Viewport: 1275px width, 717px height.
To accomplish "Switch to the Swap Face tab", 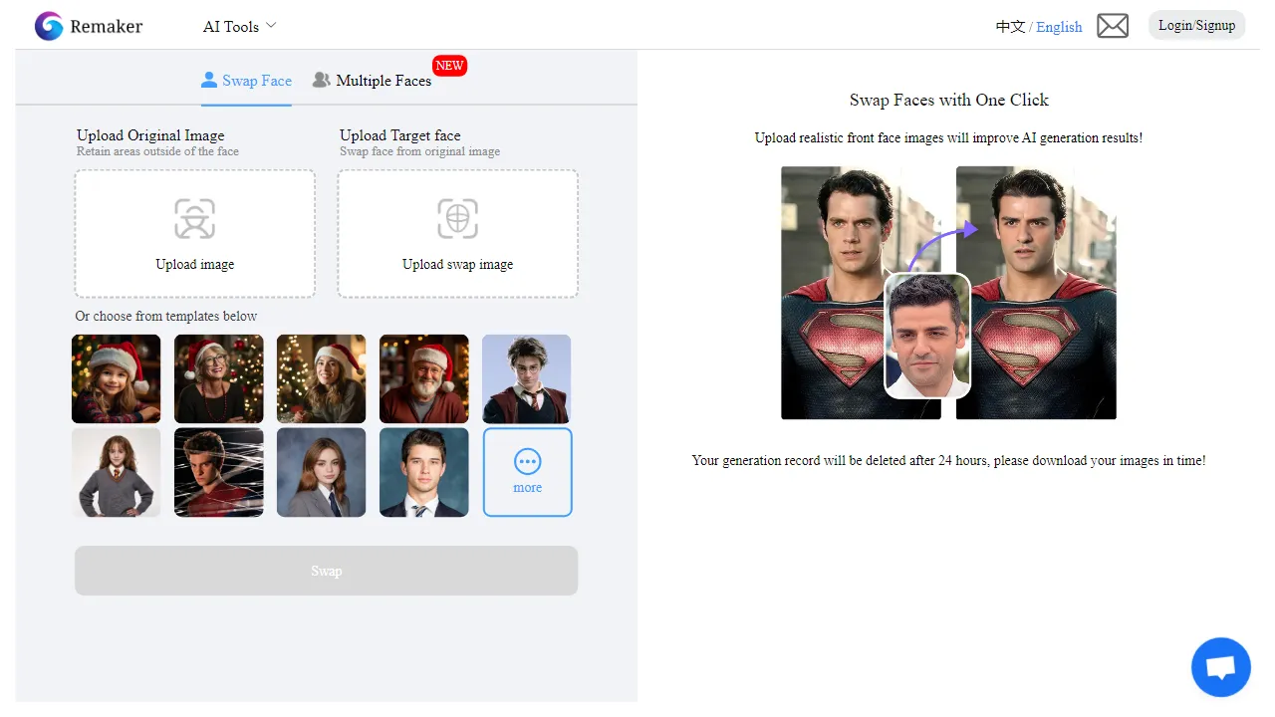I will click(x=246, y=81).
